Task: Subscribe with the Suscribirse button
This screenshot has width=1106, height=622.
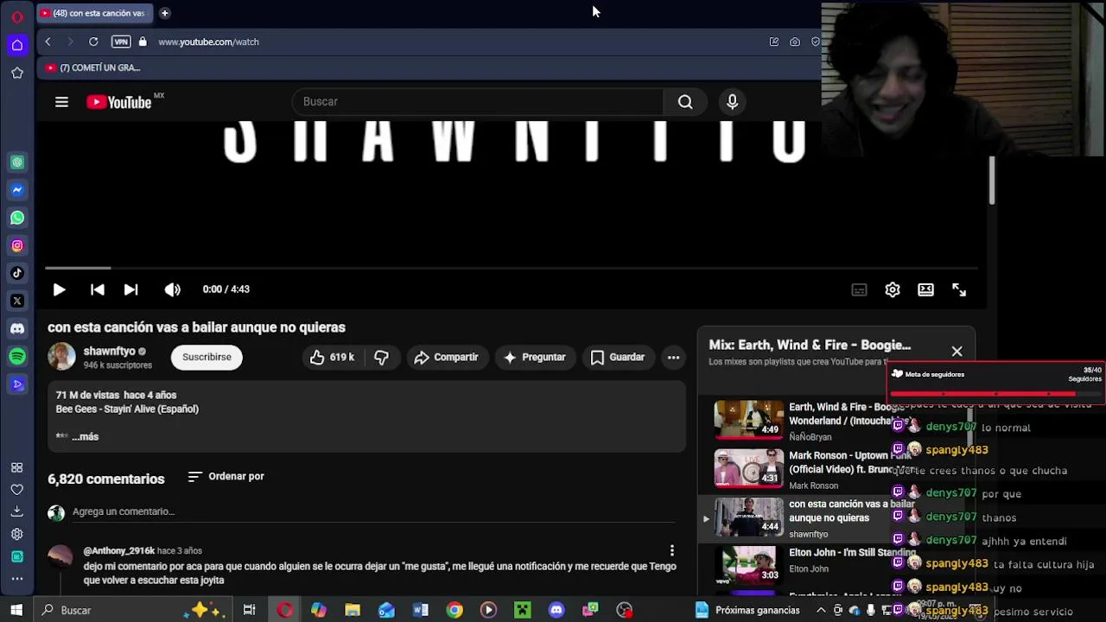Action: pyautogui.click(x=207, y=357)
